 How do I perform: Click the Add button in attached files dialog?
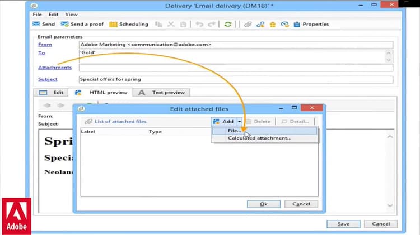(223, 122)
